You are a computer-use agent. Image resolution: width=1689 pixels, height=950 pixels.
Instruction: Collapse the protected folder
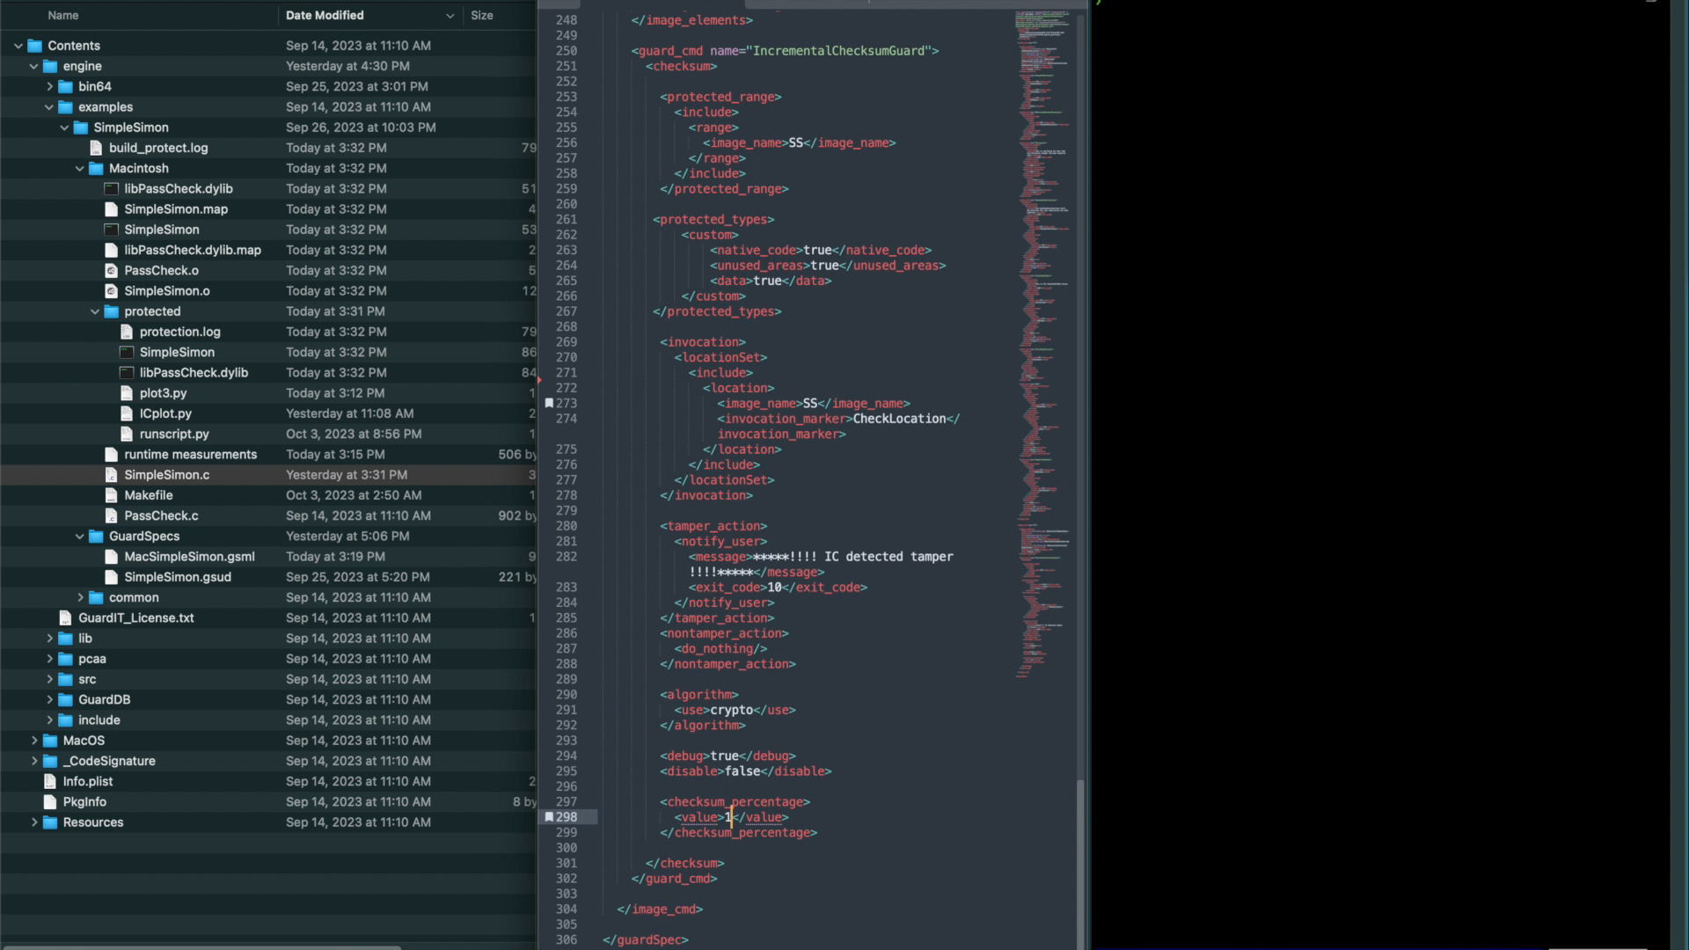click(x=95, y=311)
